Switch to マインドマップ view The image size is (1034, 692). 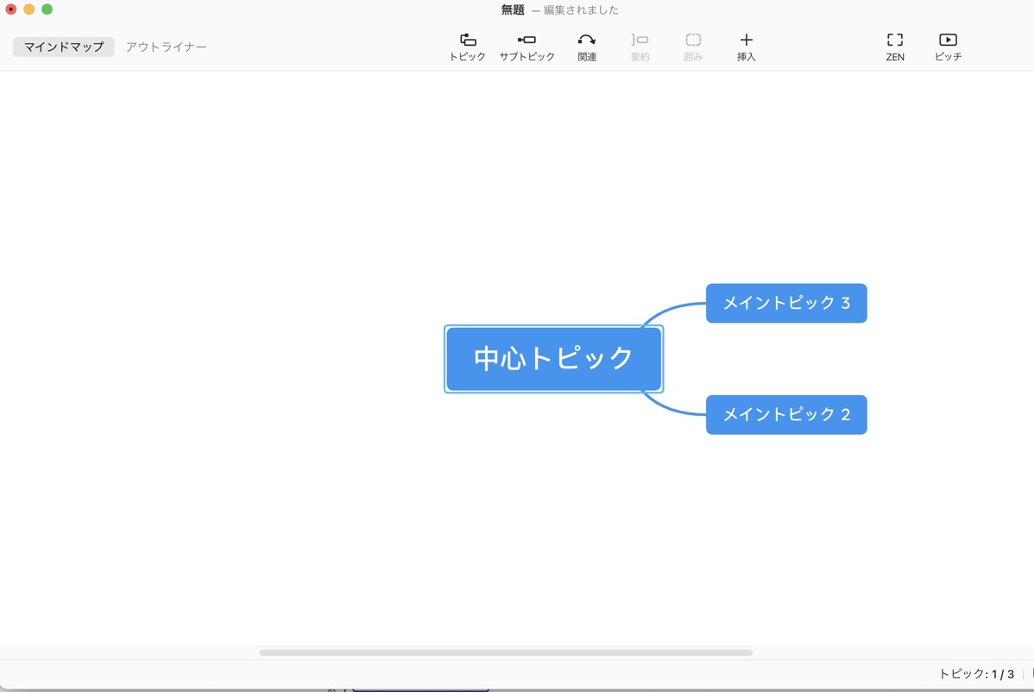pyautogui.click(x=64, y=47)
